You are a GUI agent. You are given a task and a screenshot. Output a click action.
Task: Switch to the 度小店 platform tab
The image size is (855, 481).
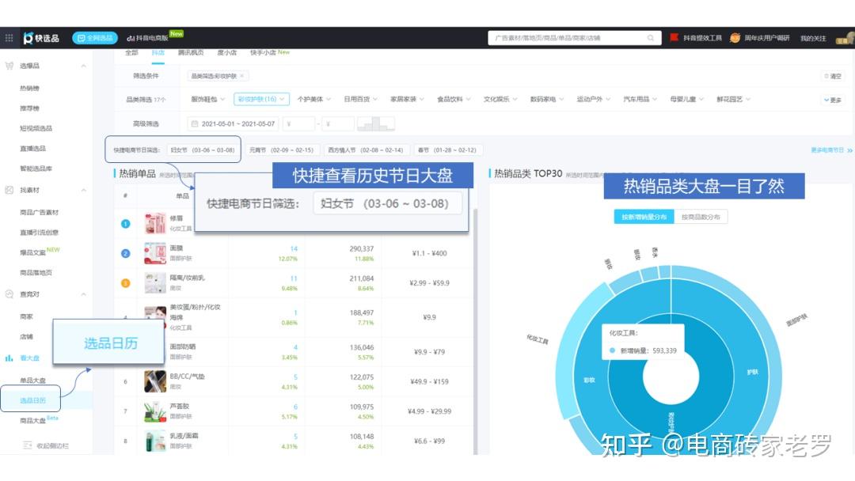(227, 52)
